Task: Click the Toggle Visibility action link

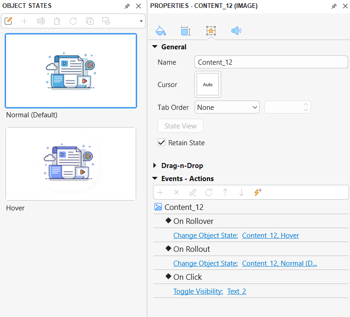Action: click(x=198, y=291)
